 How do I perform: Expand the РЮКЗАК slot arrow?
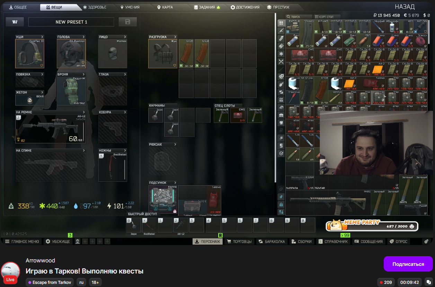(175, 144)
